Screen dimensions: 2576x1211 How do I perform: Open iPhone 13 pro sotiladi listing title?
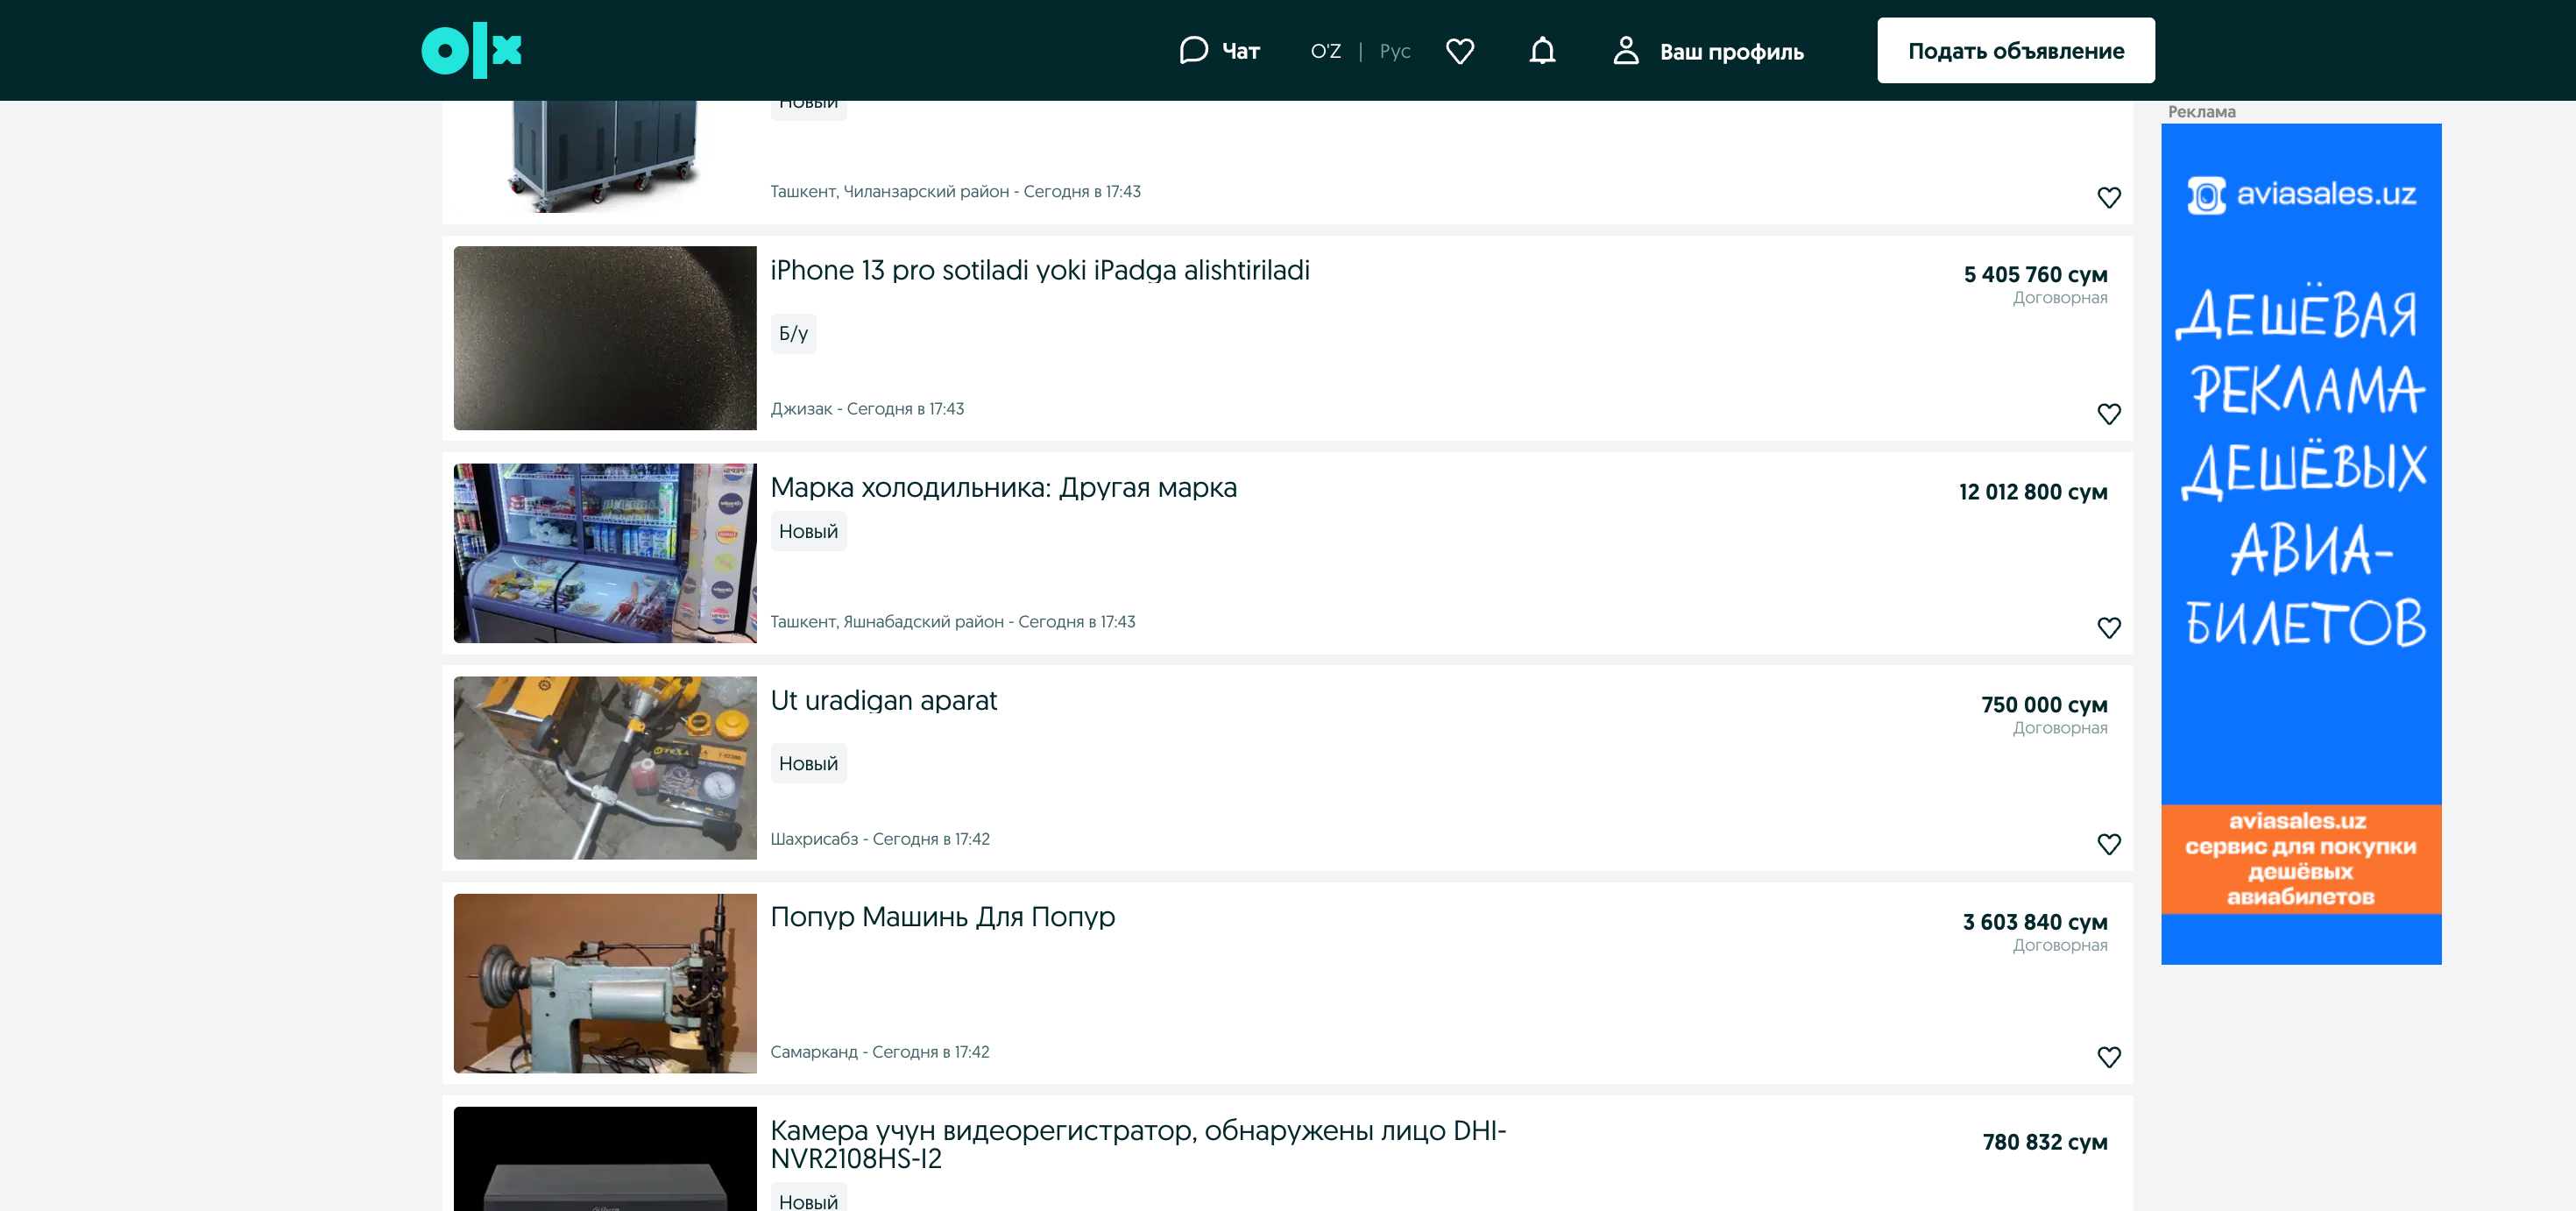(x=1040, y=270)
